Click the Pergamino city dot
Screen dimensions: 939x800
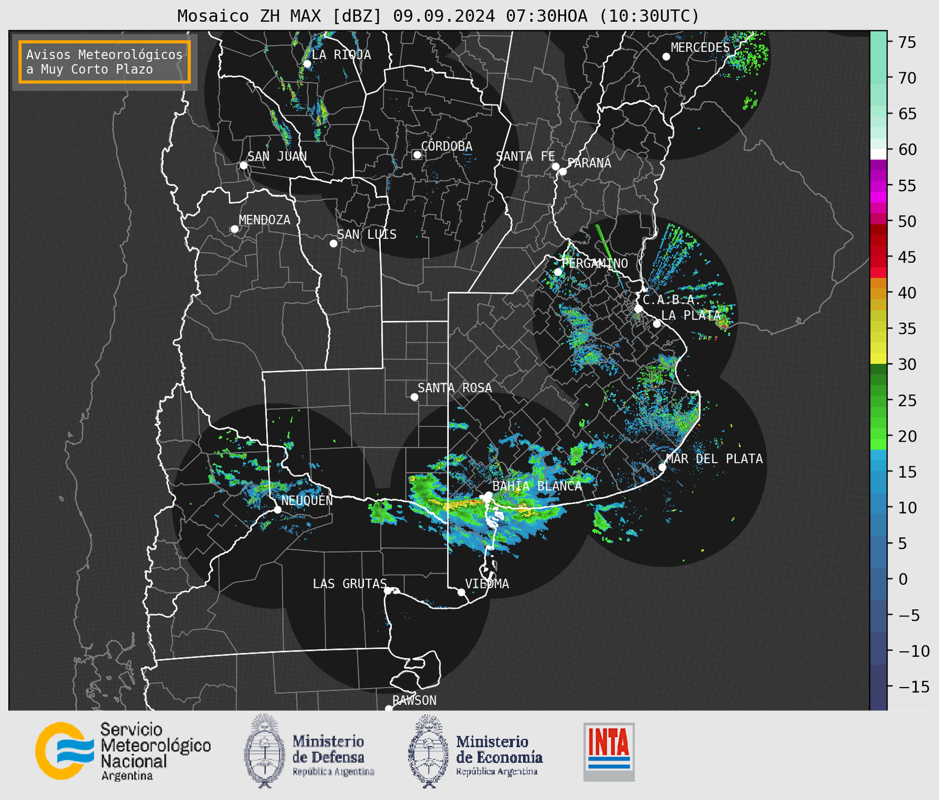(x=558, y=272)
